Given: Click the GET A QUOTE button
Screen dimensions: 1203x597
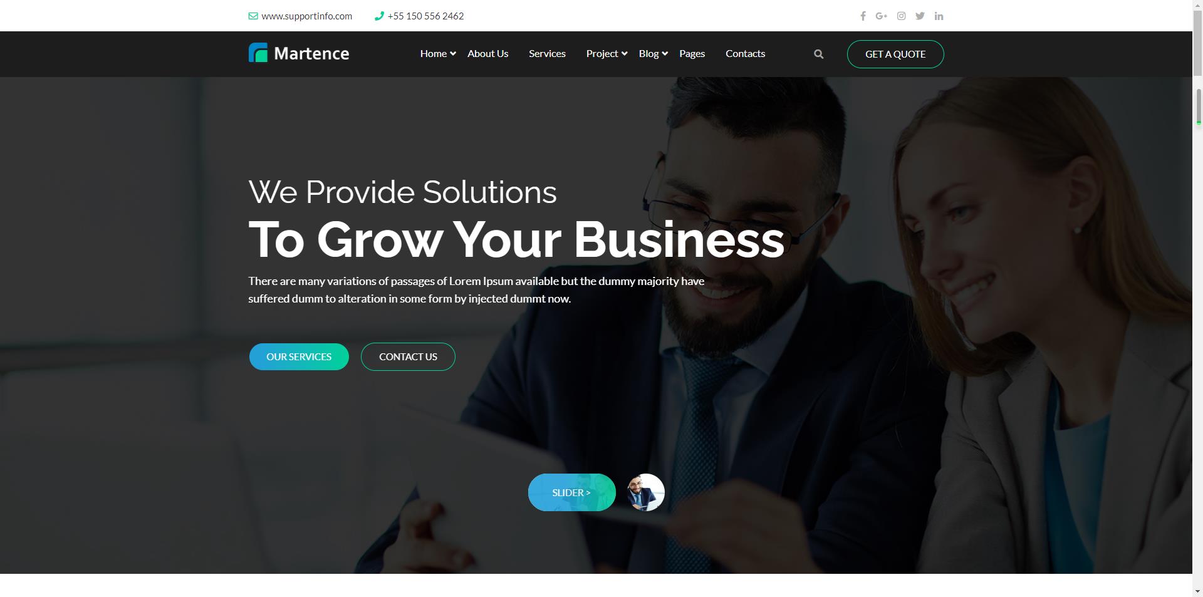Looking at the screenshot, I should pos(895,55).
